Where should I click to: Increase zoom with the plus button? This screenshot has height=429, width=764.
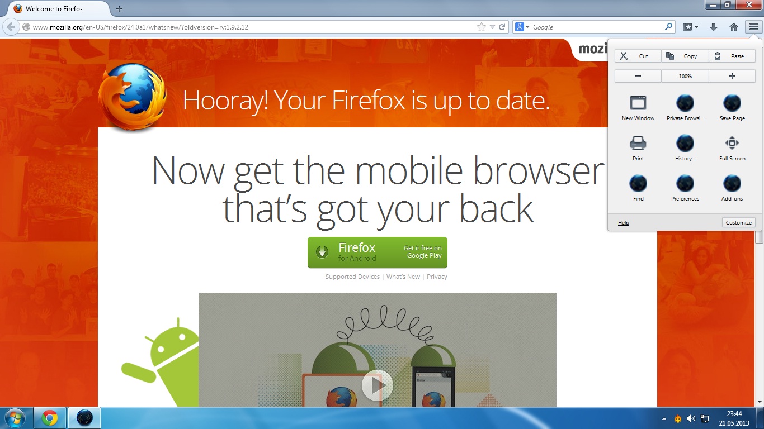[732, 76]
